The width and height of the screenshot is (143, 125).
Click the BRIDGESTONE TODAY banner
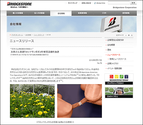(119, 79)
